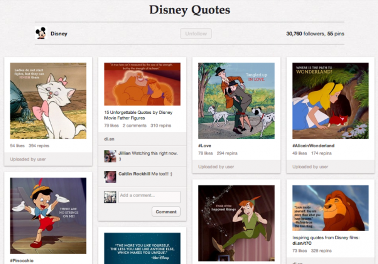Open the di.sn/t7C link in Lion King pin
Screen dimensions: 378x264
tap(303, 244)
